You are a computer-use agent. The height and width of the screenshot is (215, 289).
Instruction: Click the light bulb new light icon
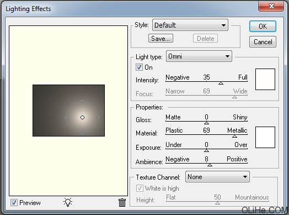coord(68,202)
